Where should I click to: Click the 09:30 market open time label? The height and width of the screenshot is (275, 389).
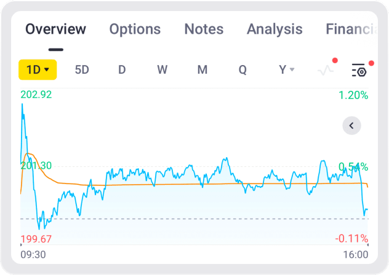33,254
